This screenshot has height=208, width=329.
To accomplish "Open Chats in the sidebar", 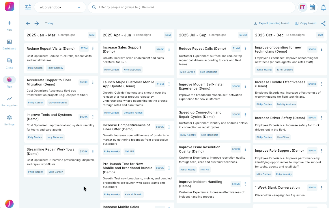I will click(x=9, y=61).
